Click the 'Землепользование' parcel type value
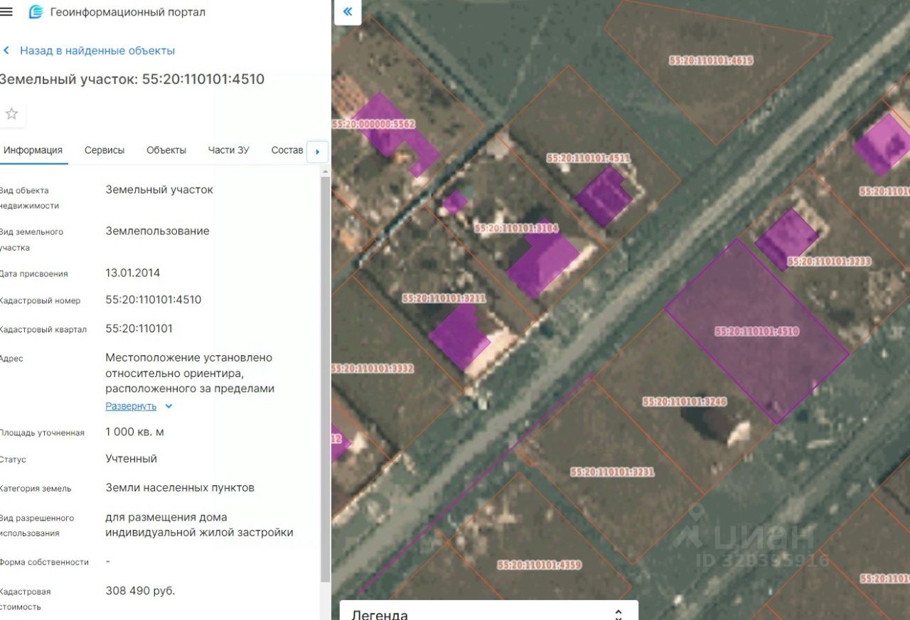Screen dimensions: 910x620 click(158, 231)
